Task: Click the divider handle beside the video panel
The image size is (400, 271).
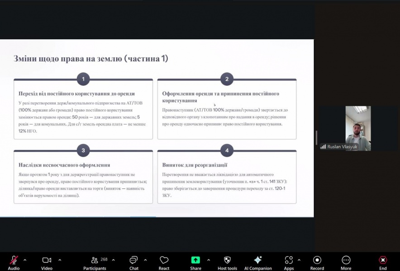Action: tap(316, 138)
